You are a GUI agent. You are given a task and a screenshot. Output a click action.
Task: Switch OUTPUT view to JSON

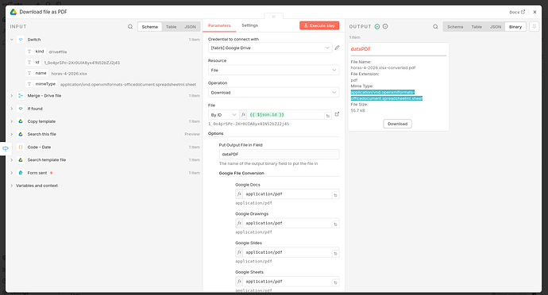pyautogui.click(x=496, y=26)
